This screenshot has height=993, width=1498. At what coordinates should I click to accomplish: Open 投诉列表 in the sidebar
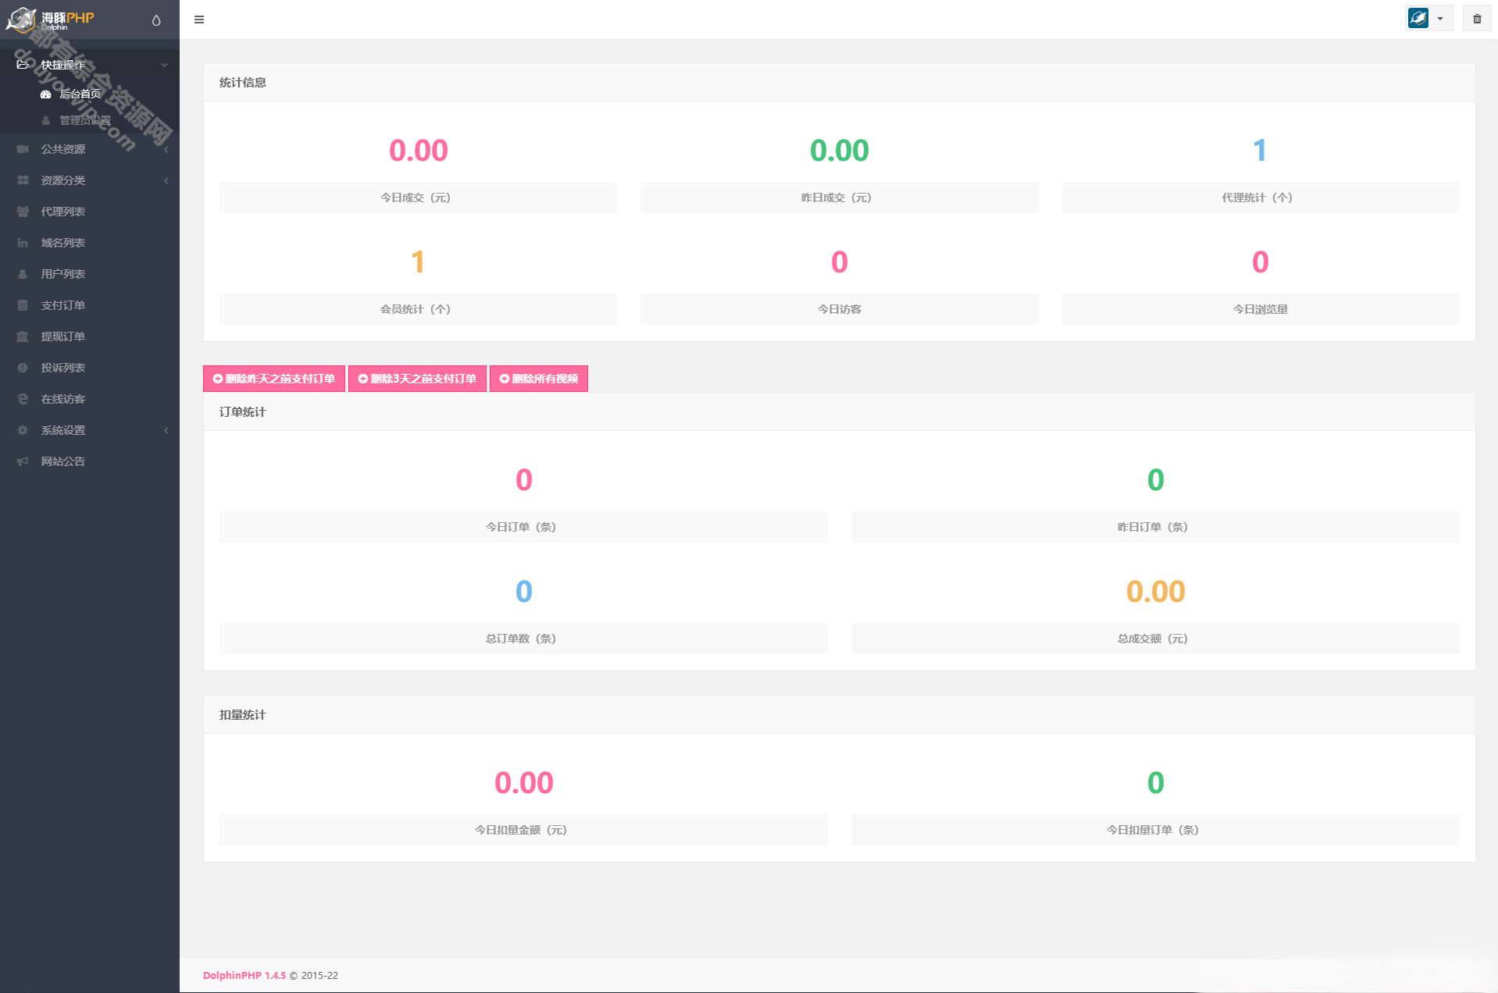tap(63, 368)
